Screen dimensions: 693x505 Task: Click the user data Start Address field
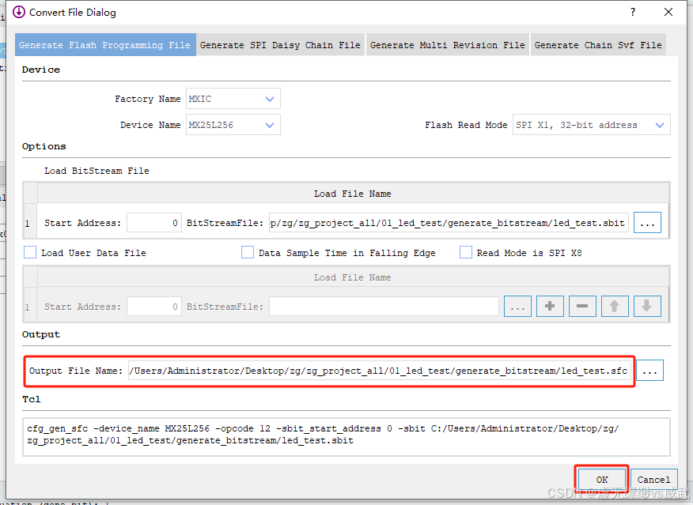click(x=153, y=306)
